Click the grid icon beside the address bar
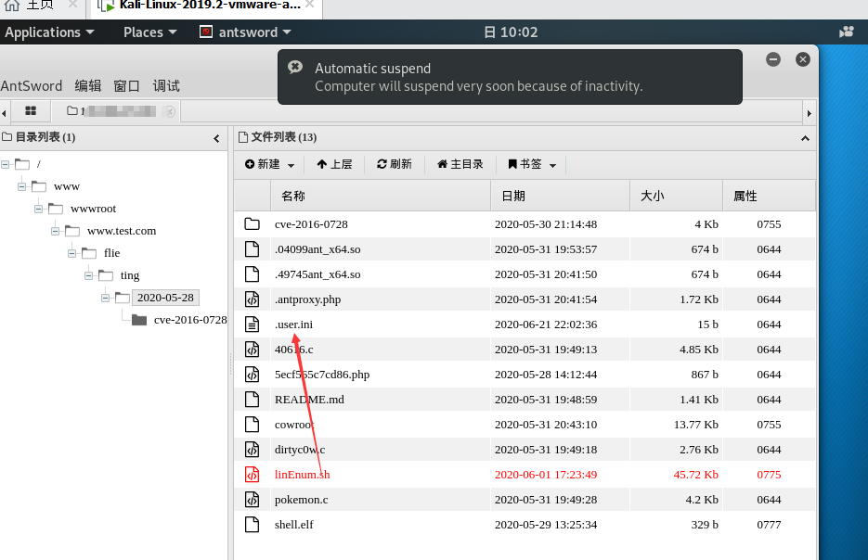 (31, 110)
